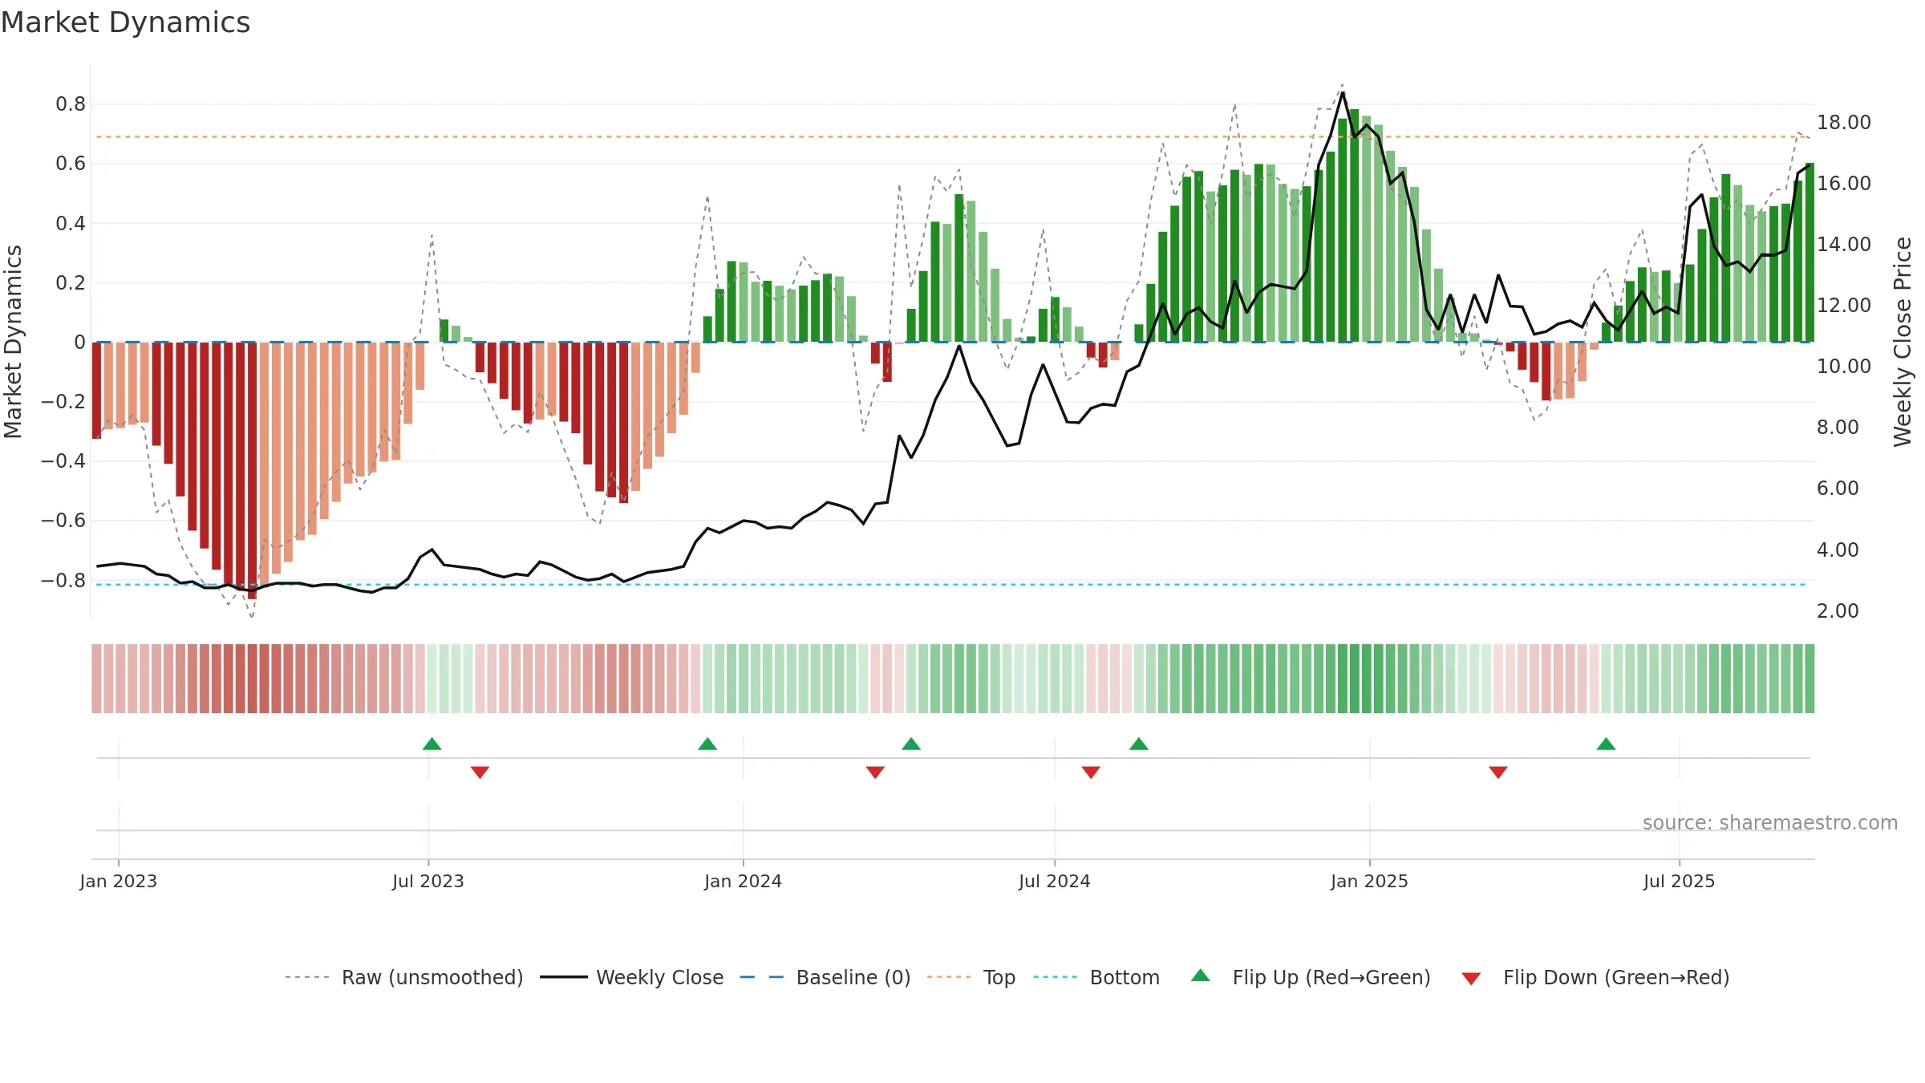Click the Jan 2024 x-axis label
The height and width of the screenshot is (1083, 1925).
pos(744,881)
